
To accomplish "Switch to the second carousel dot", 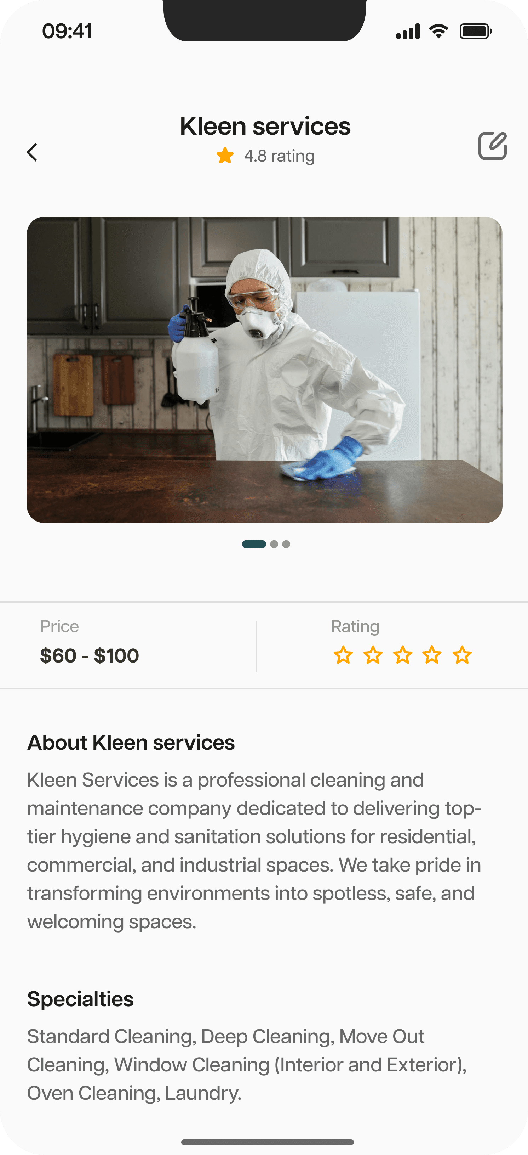I will 274,544.
